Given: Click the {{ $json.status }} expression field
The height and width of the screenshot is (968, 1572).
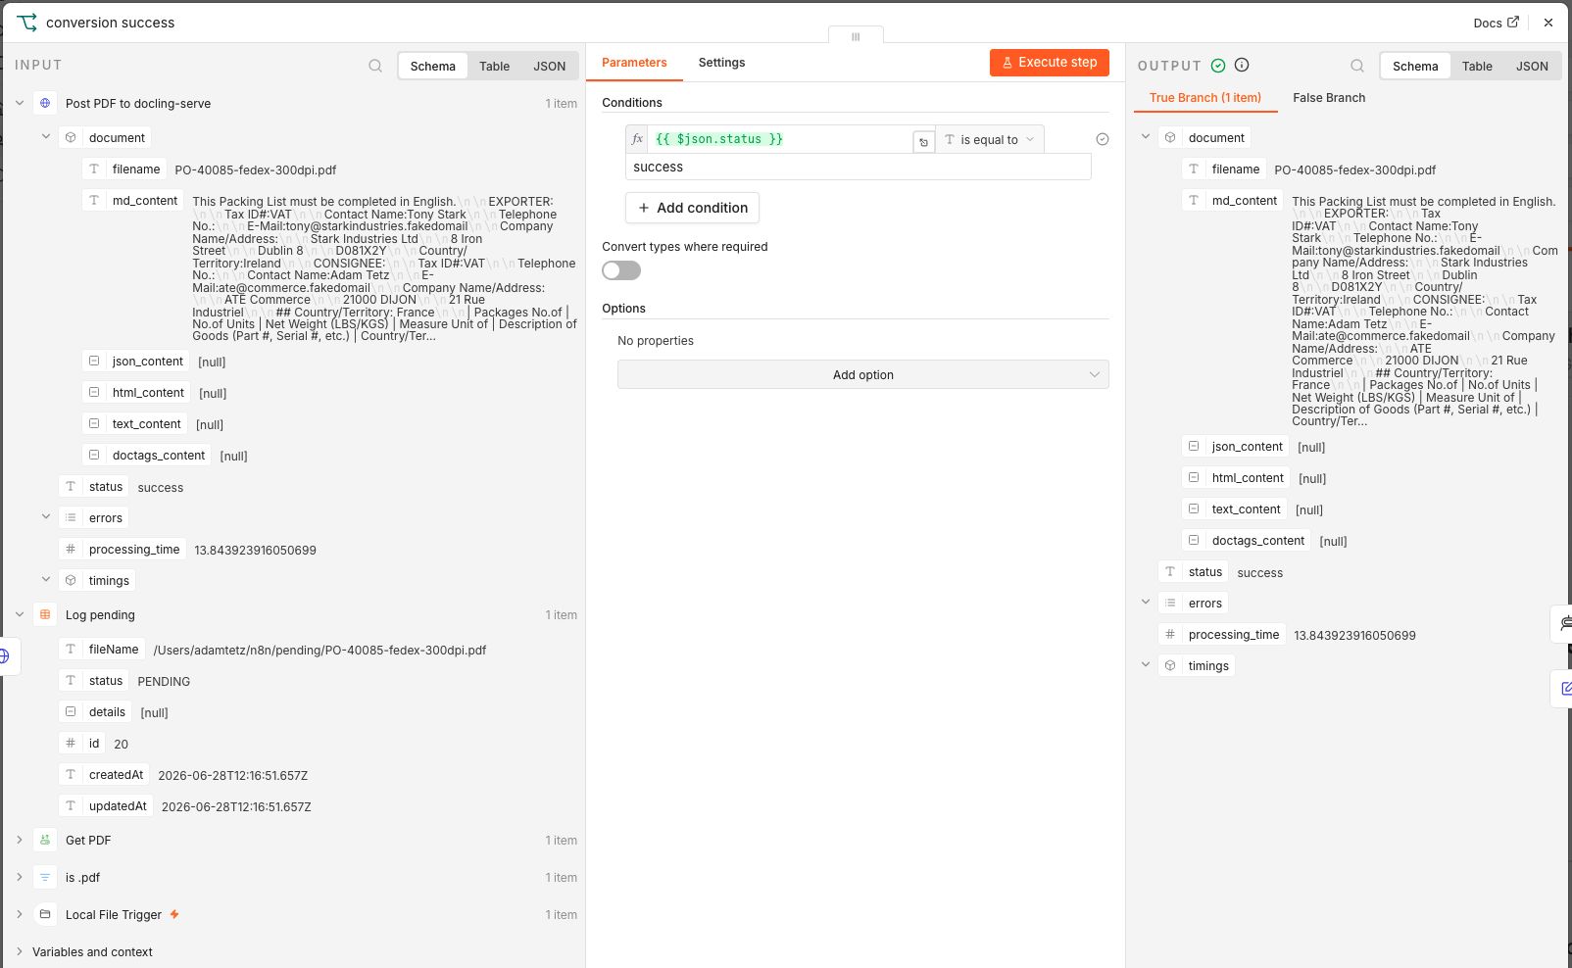Looking at the screenshot, I should click(779, 139).
